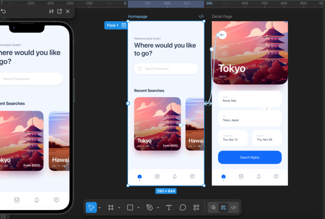Click the swap from/to icon on Detail Page

pos(267,108)
